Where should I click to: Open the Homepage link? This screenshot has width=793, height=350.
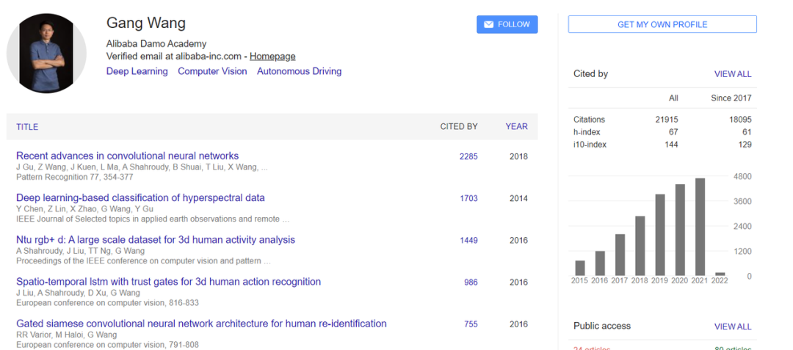(272, 56)
